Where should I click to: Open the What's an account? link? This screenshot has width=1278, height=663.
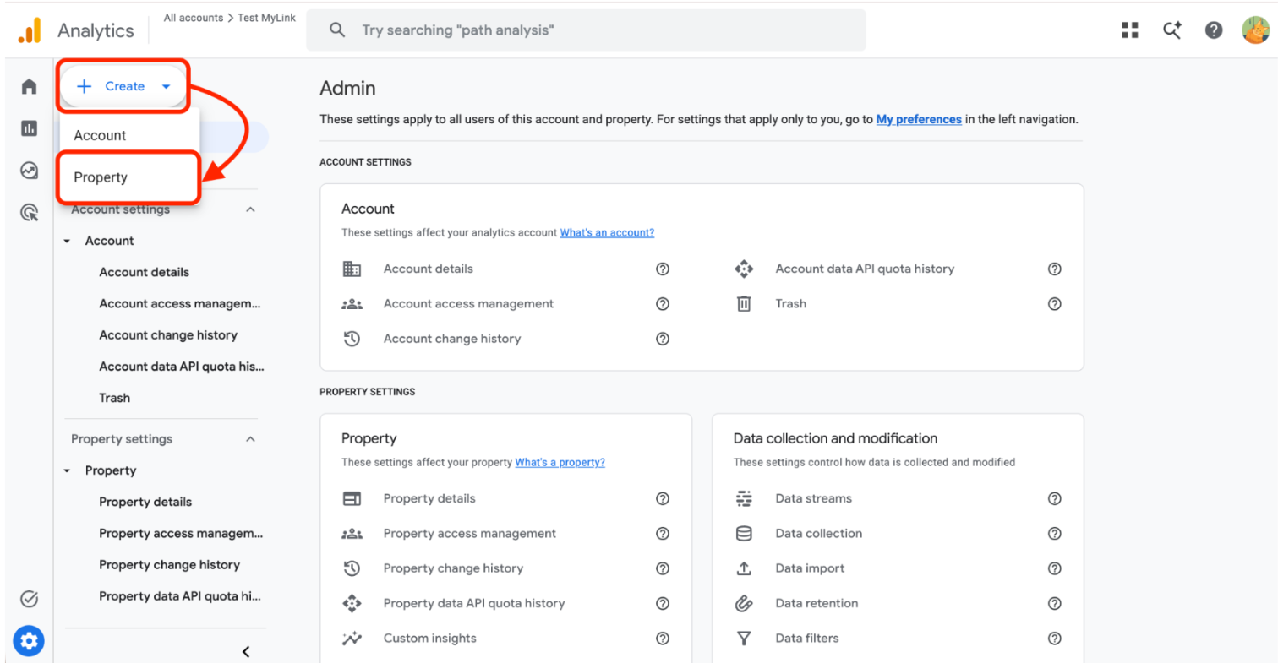click(607, 232)
